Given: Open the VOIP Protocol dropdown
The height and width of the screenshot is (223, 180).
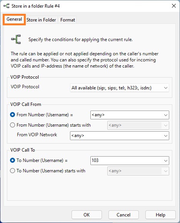Looking at the screenshot, I should [120, 88].
